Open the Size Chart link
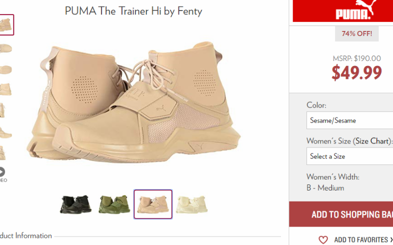Screen dimensions: 393x245 [x=372, y=141]
